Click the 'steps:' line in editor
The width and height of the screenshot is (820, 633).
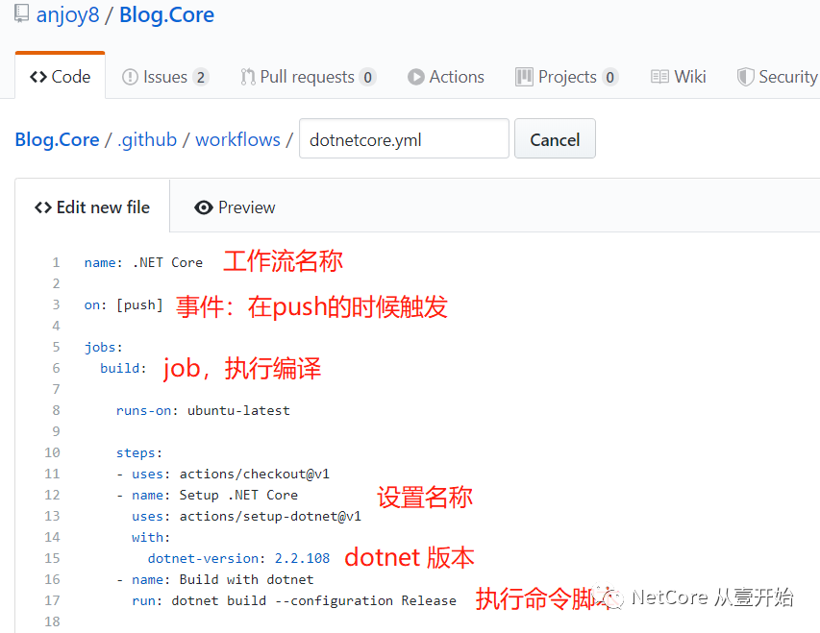coord(139,452)
